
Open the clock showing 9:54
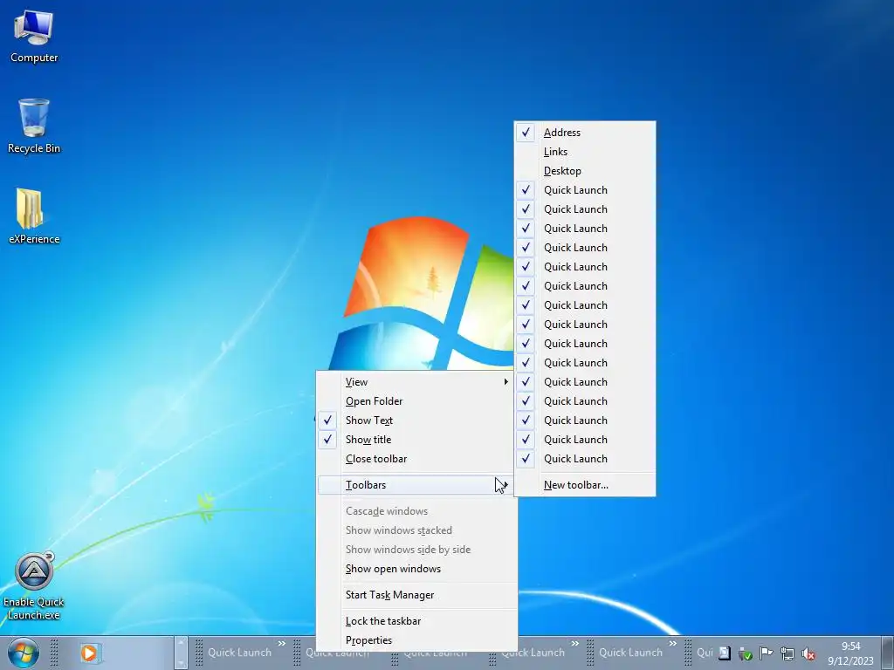850,653
